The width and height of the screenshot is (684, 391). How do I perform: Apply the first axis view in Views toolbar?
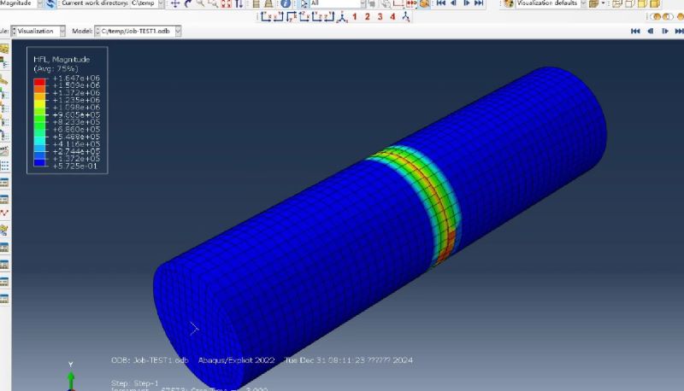(x=266, y=17)
